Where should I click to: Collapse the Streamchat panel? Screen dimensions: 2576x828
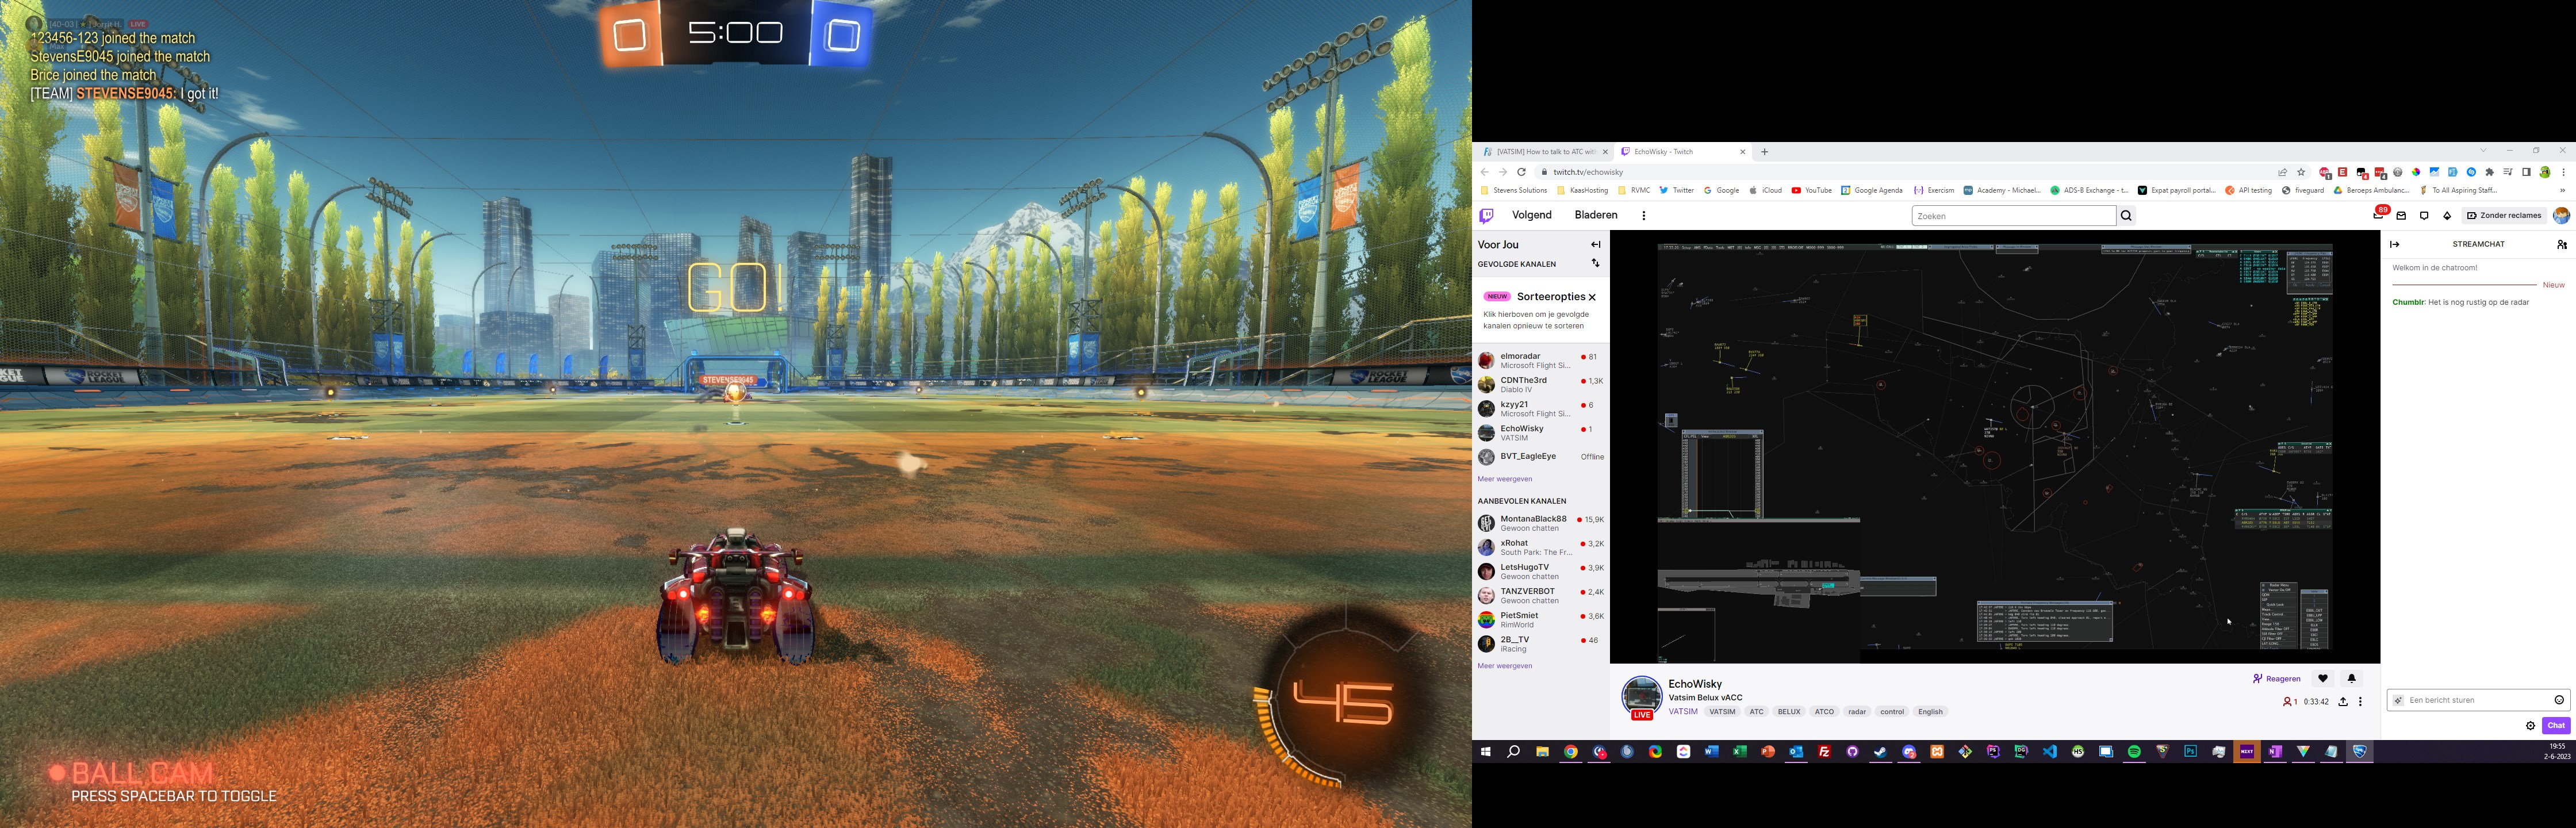coord(2394,244)
